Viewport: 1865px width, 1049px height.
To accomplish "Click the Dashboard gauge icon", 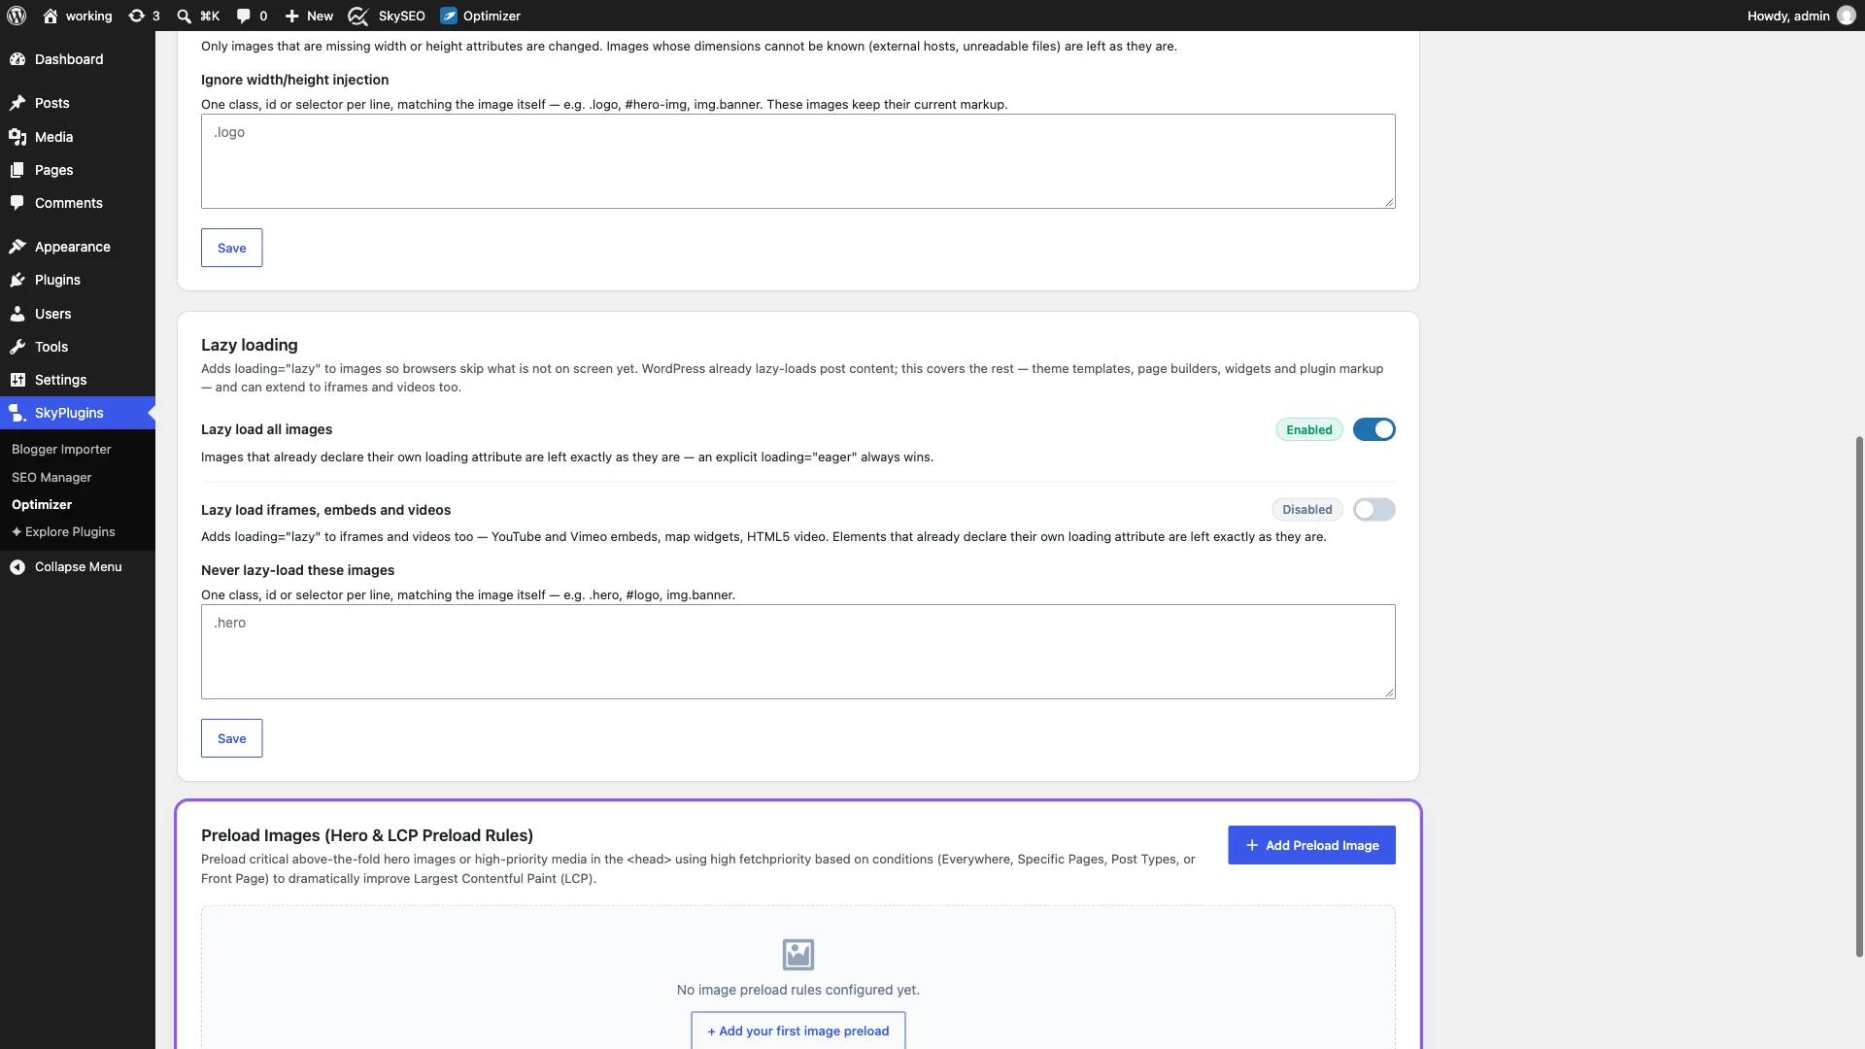I will [17, 59].
